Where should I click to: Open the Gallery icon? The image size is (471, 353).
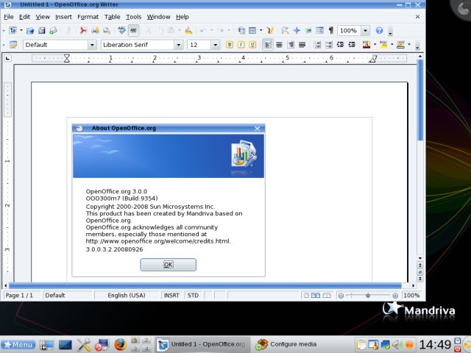pos(308,30)
